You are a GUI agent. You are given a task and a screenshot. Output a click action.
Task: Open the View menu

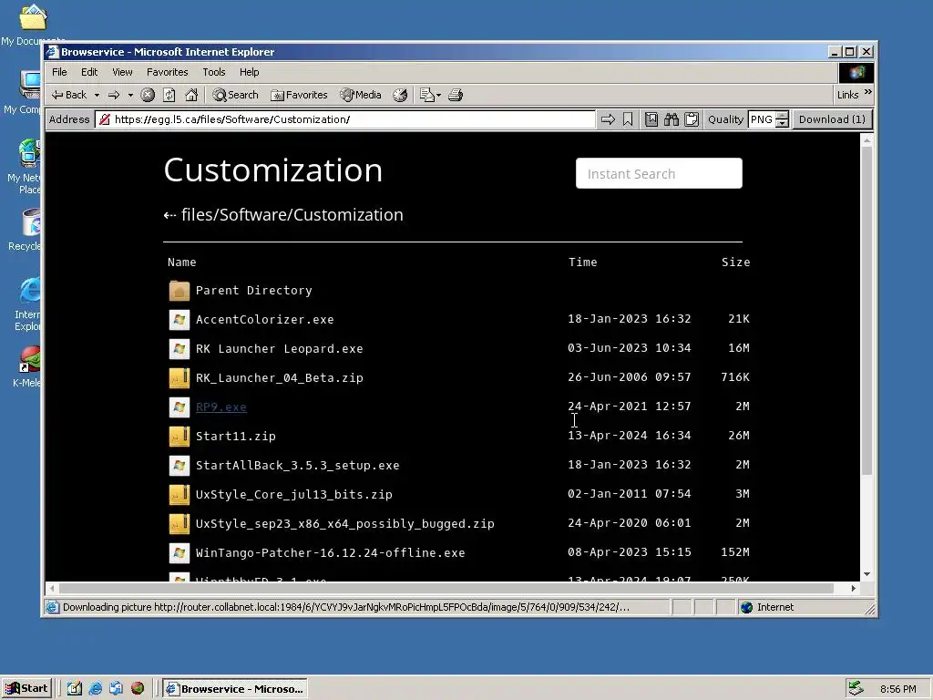point(122,72)
